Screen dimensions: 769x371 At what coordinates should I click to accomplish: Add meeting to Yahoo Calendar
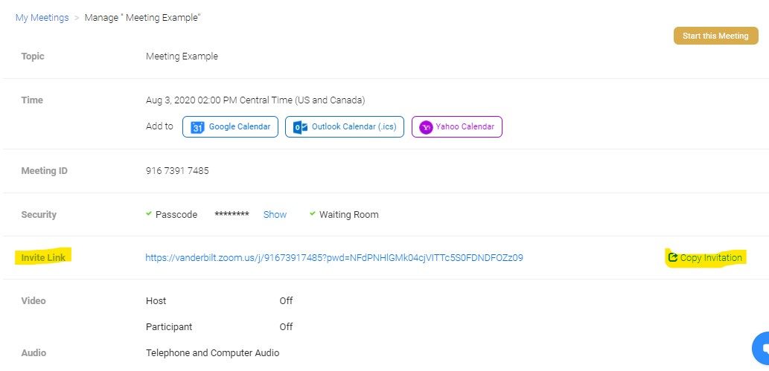(457, 127)
